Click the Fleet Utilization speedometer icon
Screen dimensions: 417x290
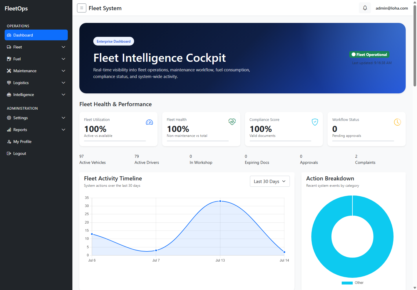pyautogui.click(x=149, y=122)
